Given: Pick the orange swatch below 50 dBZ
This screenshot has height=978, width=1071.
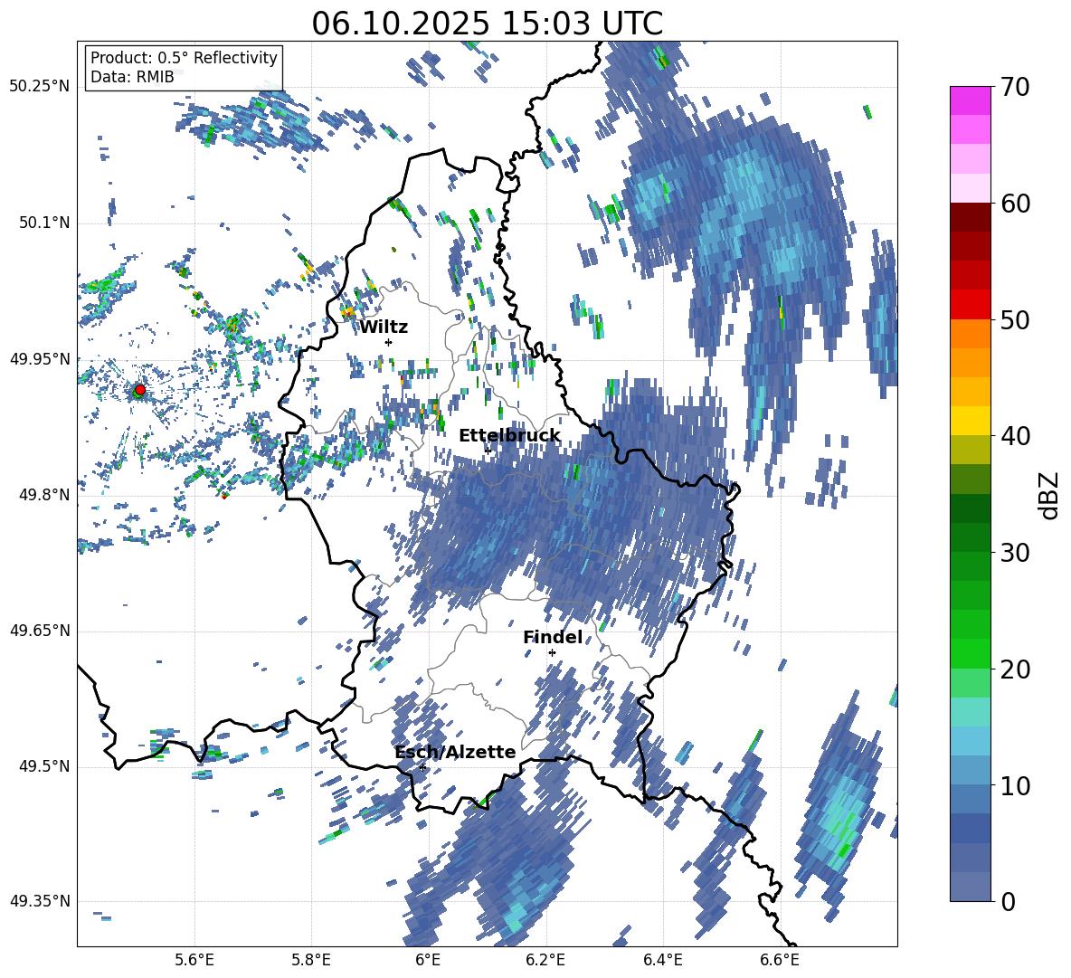Looking at the screenshot, I should 970,333.
